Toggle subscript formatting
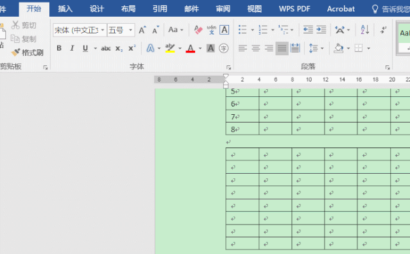Viewport: 410px width, 254px height. [119, 48]
